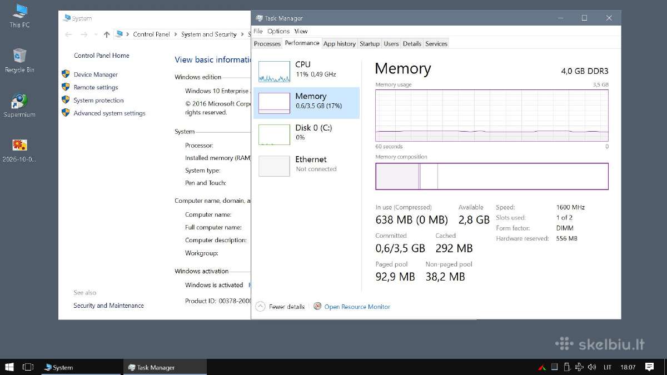Open the This PC desktop icon
This screenshot has height=375, width=667.
click(19, 16)
